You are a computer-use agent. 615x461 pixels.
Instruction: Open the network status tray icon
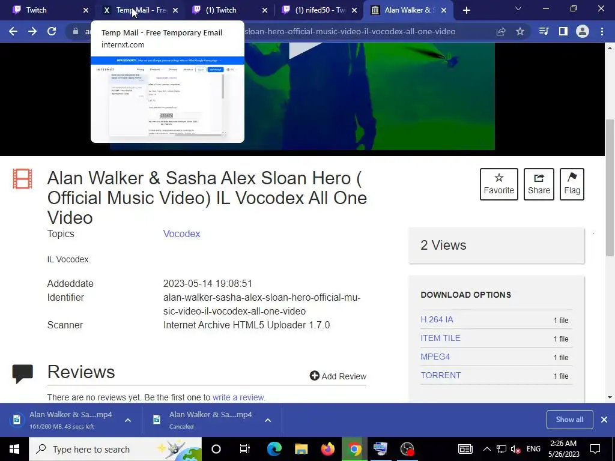501,449
